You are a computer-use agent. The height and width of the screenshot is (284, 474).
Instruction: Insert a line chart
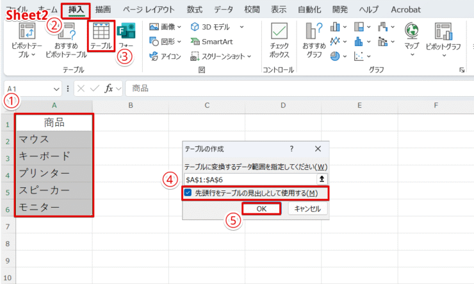[x=335, y=41]
